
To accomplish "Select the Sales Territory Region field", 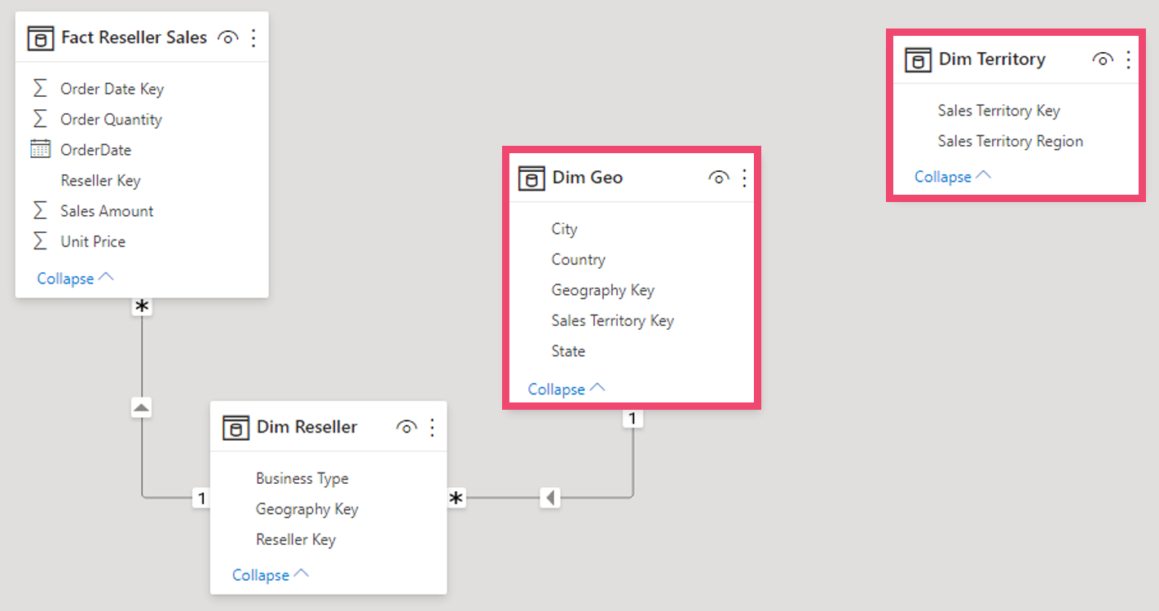I will [1010, 141].
